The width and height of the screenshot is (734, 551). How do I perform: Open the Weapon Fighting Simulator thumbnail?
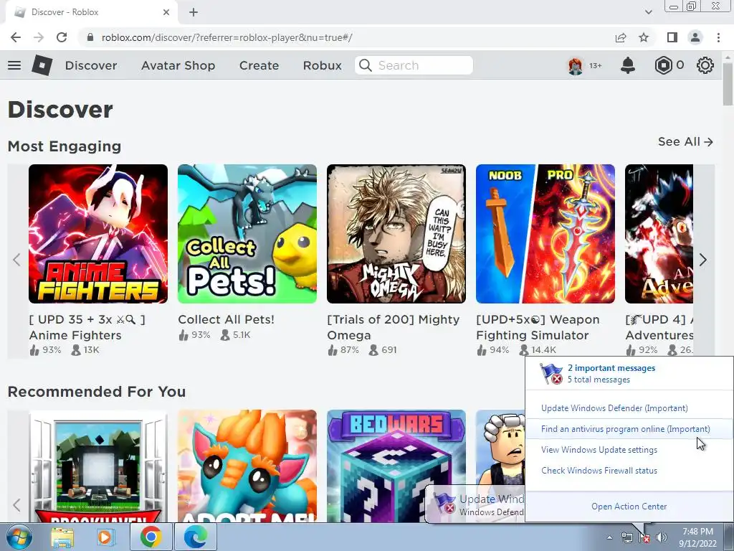point(545,234)
